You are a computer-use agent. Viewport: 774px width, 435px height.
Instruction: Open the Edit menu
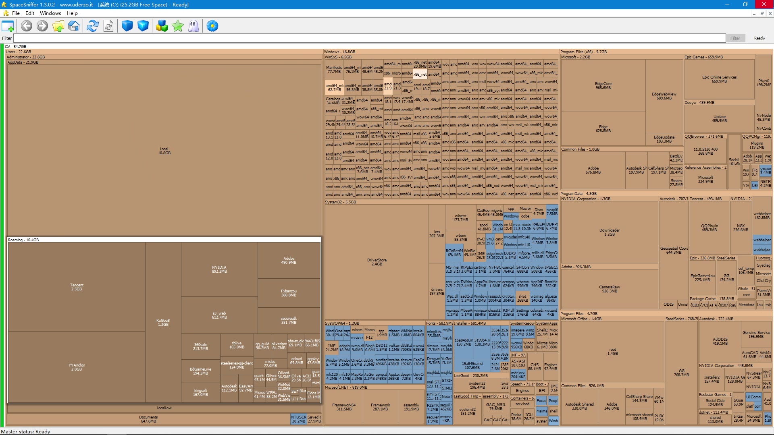30,13
